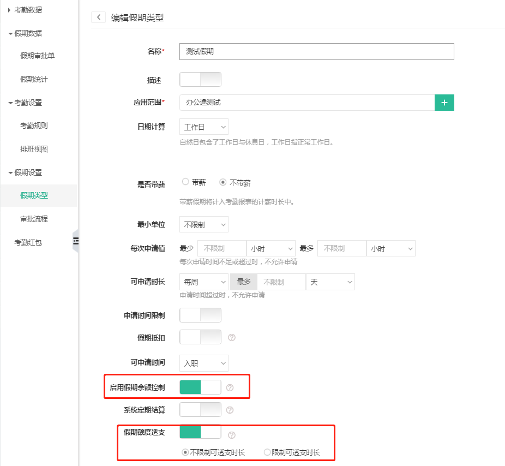Collapse the sidebar using the handle icon
The height and width of the screenshot is (466, 505).
[x=76, y=241]
